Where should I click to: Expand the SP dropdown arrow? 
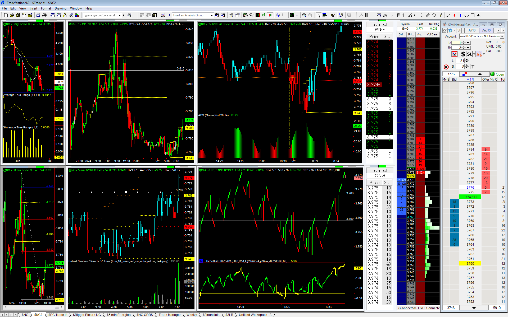(x=463, y=30)
